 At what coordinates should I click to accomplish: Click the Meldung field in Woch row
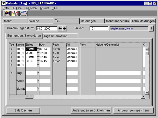pyautogui.click(x=118, y=81)
